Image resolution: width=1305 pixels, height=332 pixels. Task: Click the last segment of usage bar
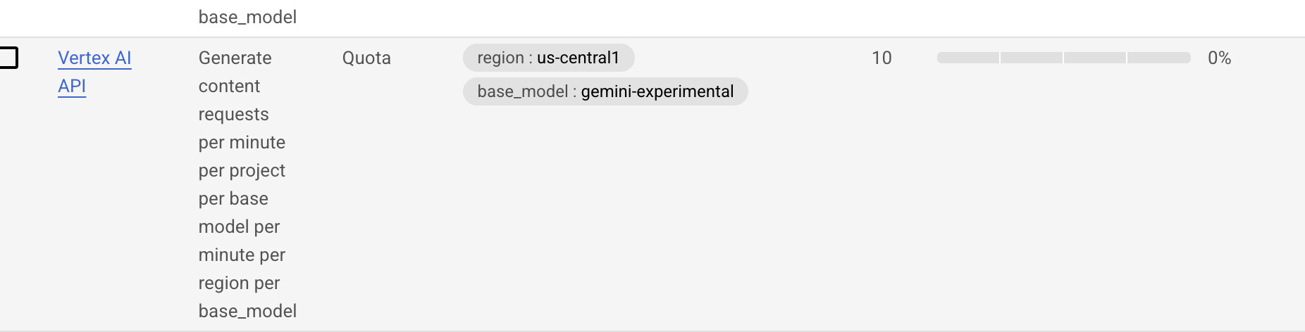[x=1158, y=58]
